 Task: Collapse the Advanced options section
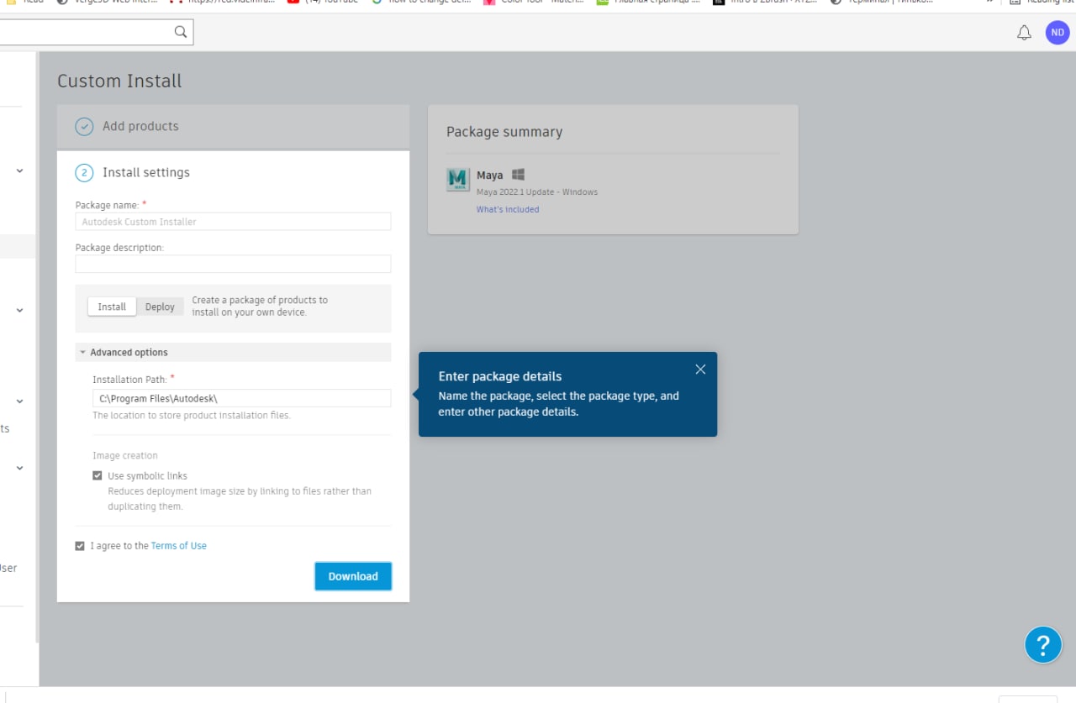pos(234,353)
